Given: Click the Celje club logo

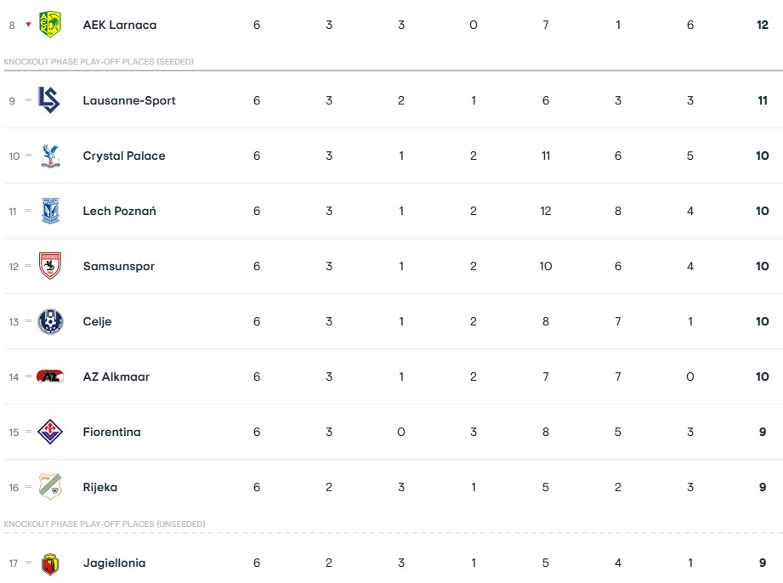Looking at the screenshot, I should (51, 321).
